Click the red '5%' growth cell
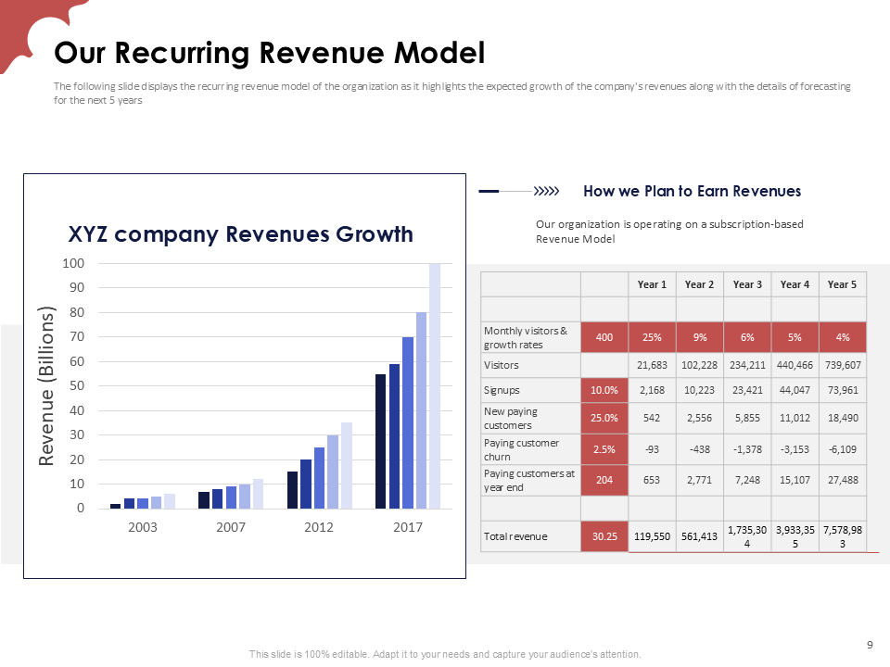890x667 pixels. coord(795,337)
